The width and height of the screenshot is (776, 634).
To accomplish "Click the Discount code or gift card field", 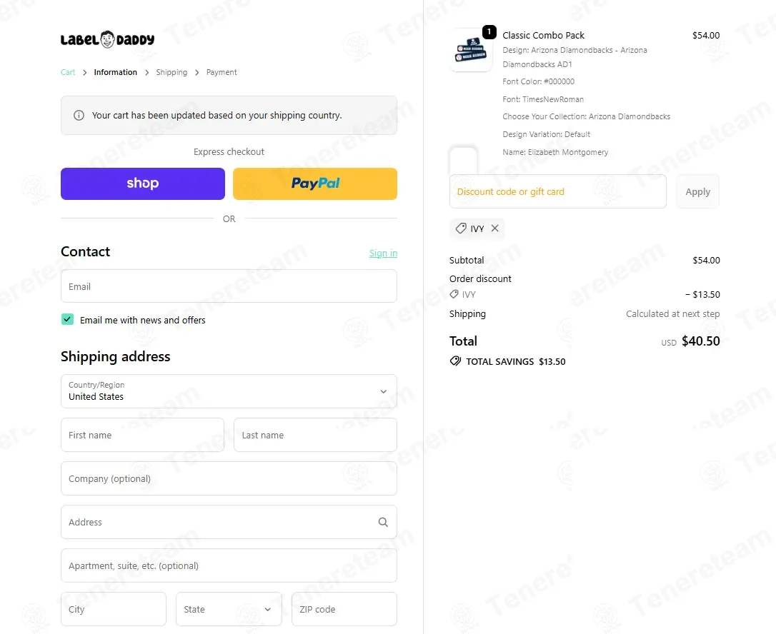I will click(557, 191).
